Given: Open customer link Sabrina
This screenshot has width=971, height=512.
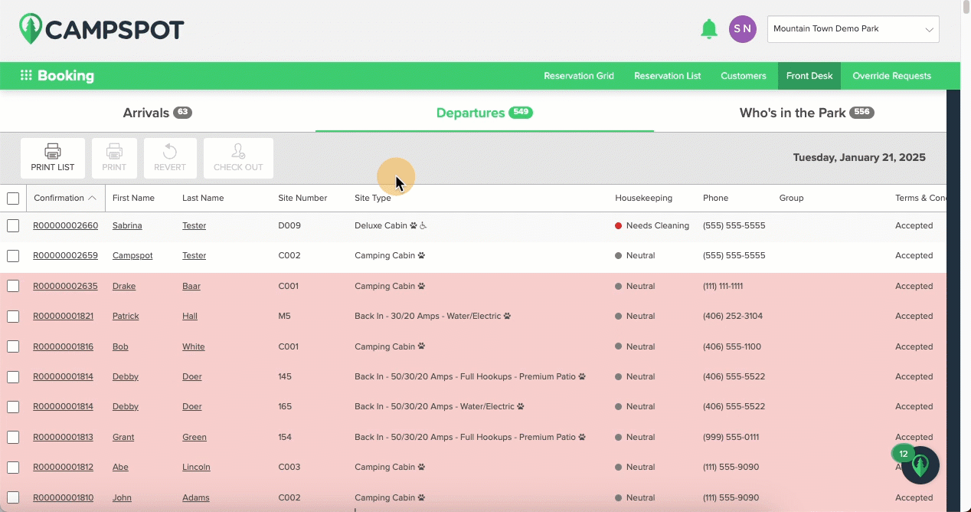Looking at the screenshot, I should (127, 226).
